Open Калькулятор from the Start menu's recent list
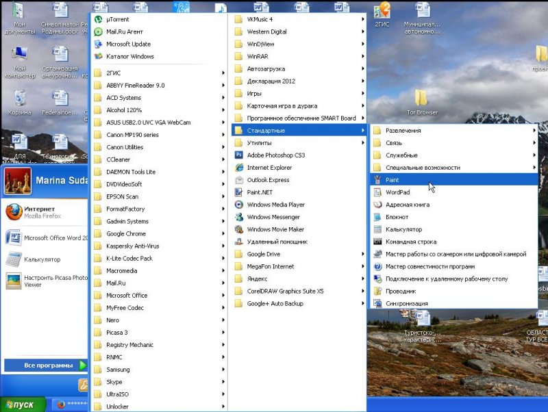The height and width of the screenshot is (412, 548). pos(45,259)
